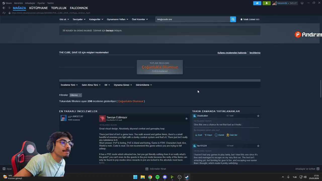The width and height of the screenshot is (322, 181).
Task: Click the buraya link for curators
Action: 110,30
